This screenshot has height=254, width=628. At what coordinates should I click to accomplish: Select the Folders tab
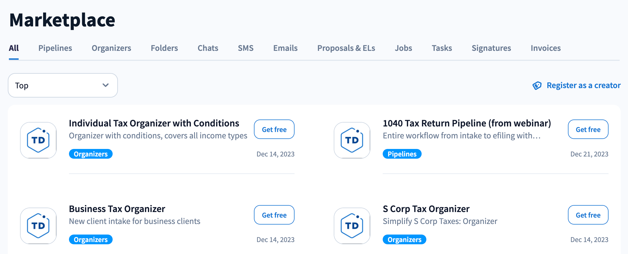[x=164, y=48]
